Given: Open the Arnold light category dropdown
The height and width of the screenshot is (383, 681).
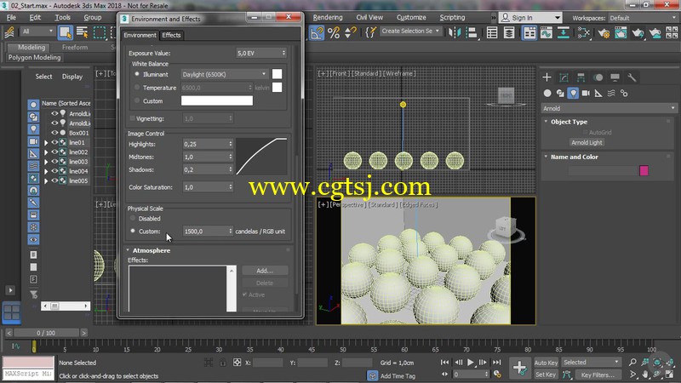Looking at the screenshot, I should click(x=609, y=108).
